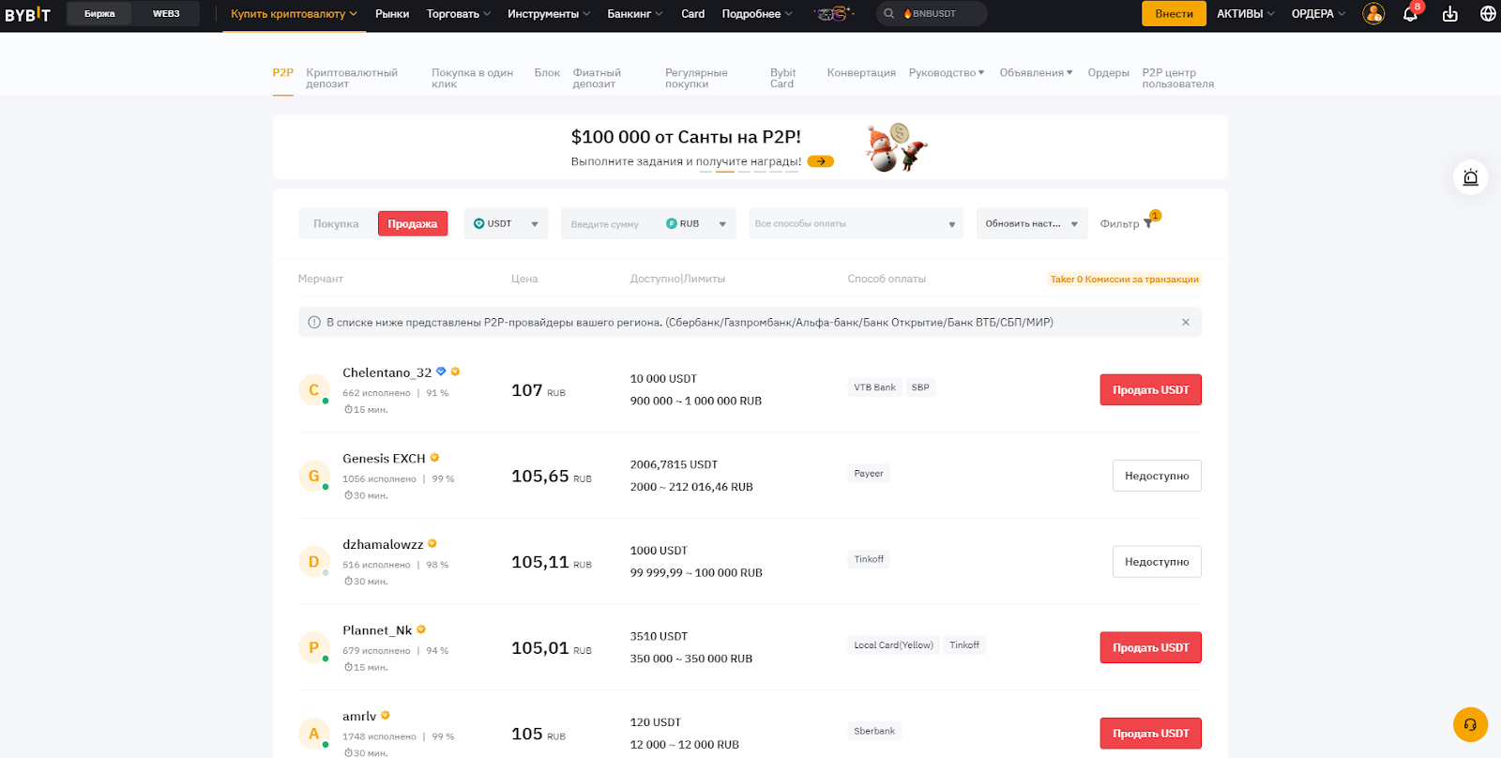This screenshot has width=1501, height=758.
Task: Click the gold badge next to Genesis EXCH
Action: [x=434, y=458]
